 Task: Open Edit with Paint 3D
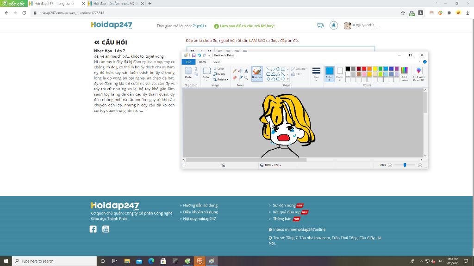(x=418, y=73)
